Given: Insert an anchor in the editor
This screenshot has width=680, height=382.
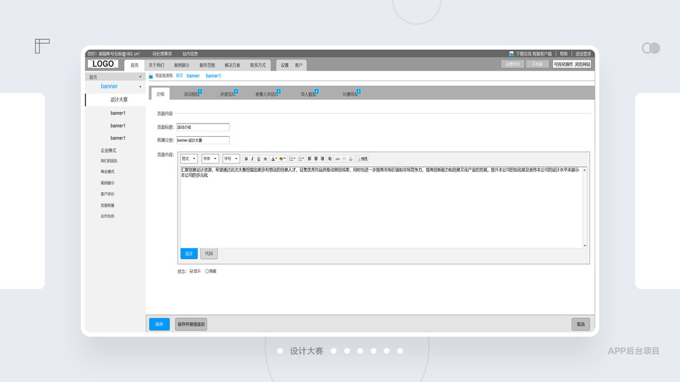Looking at the screenshot, I should tap(351, 159).
